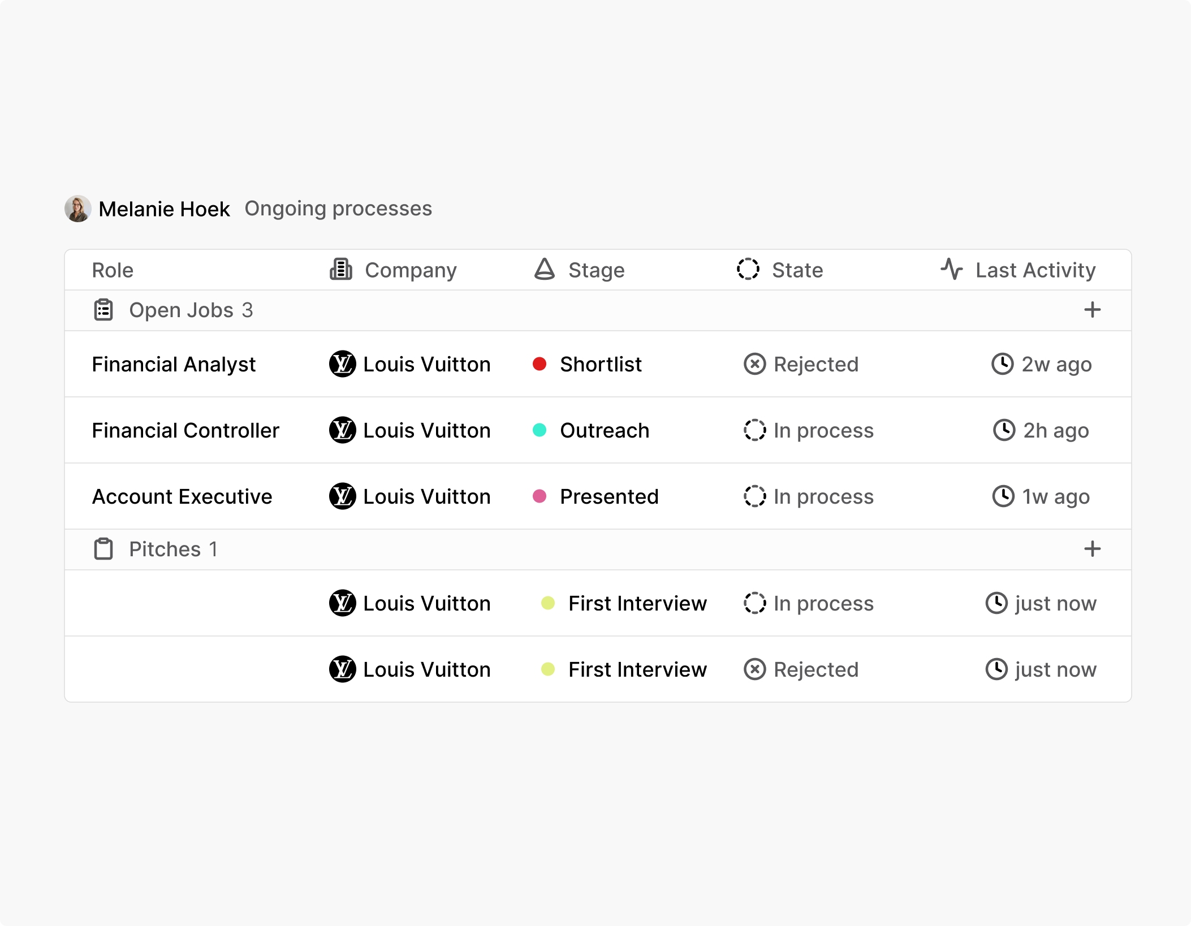Click the Company building icon in header
Screen dimensions: 1191x926
point(340,270)
